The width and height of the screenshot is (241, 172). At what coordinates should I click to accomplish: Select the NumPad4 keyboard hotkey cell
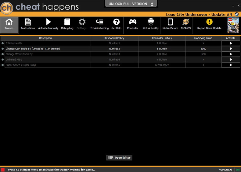tap(114, 60)
